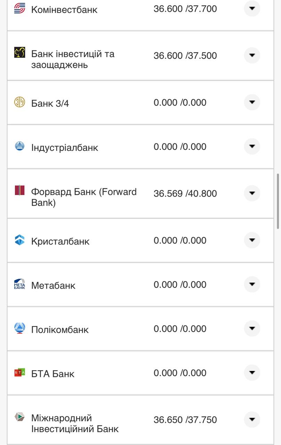
Task: Click the БТА Банк logo icon
Action: (x=19, y=372)
